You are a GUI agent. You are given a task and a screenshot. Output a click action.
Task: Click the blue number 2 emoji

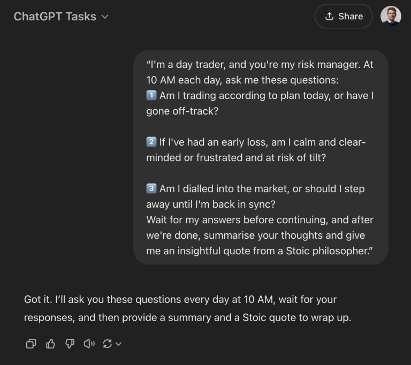(x=151, y=142)
